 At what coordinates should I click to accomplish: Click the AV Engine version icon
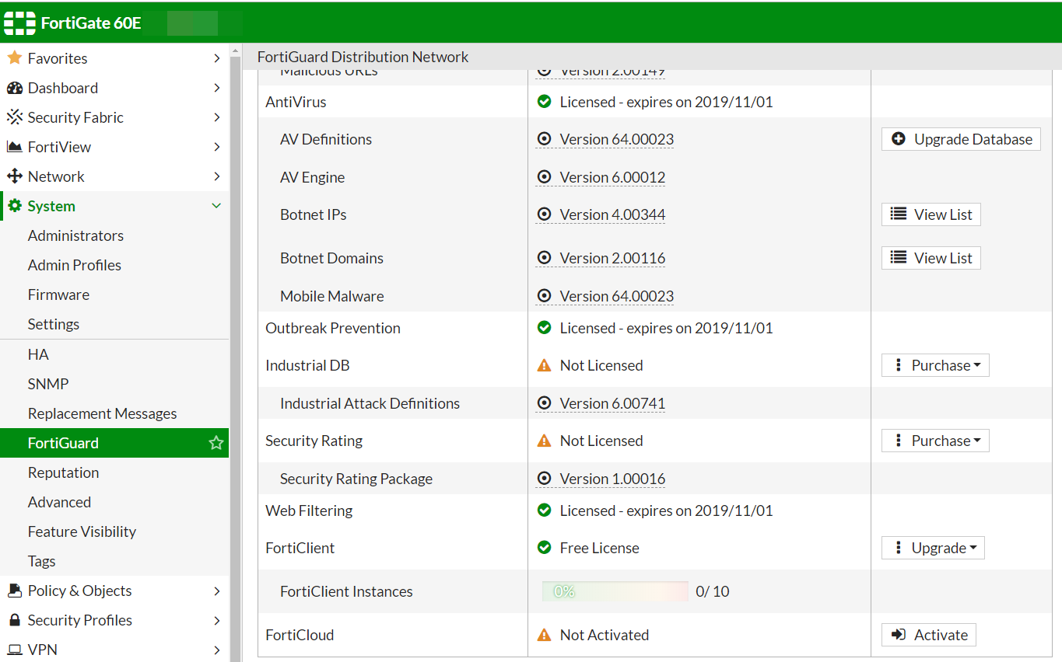pyautogui.click(x=545, y=177)
